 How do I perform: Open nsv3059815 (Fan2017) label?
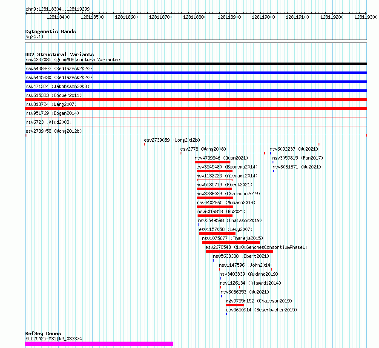(298, 158)
